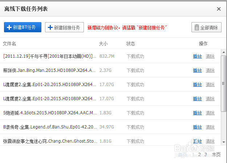Click the 大小 column header
The image size is (227, 163).
104,44
